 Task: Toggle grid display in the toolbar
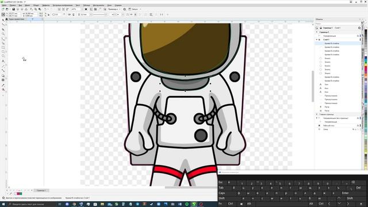(x=95, y=9)
